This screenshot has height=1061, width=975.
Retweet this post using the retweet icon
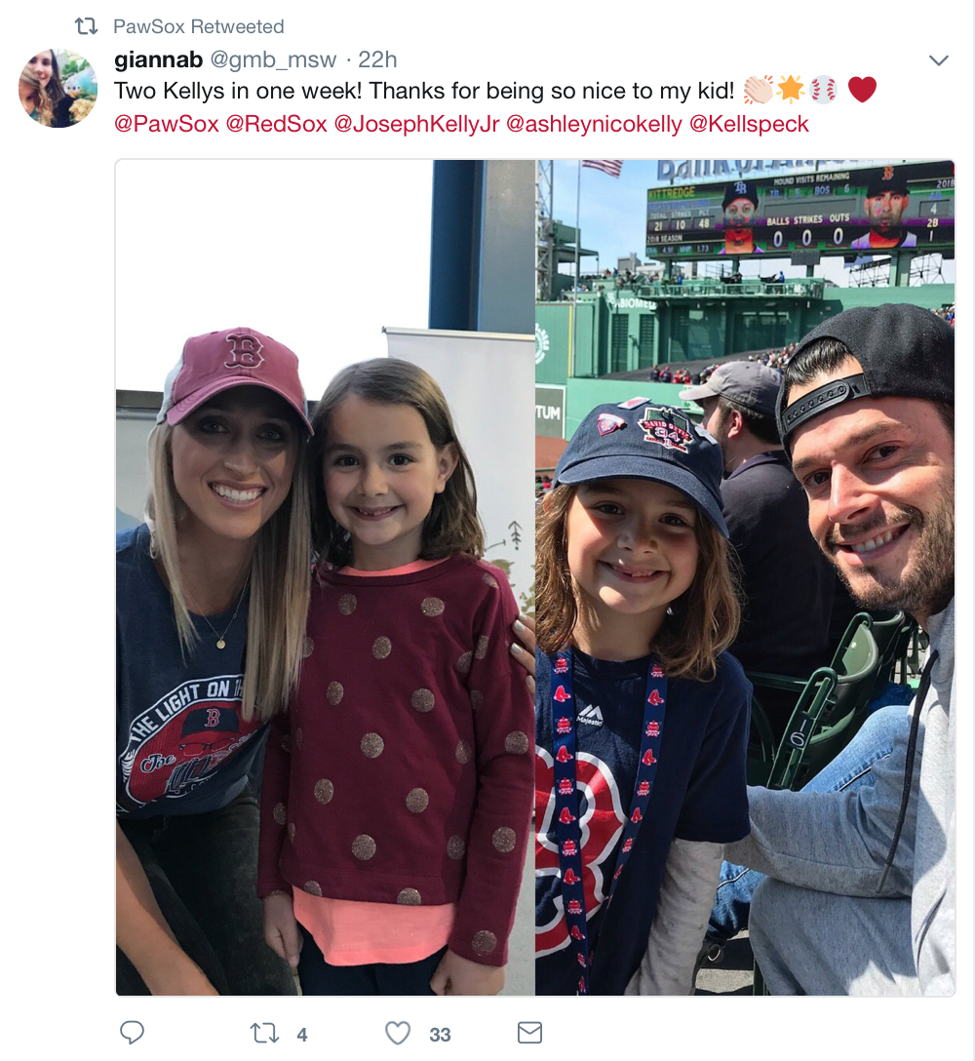coord(264,1034)
